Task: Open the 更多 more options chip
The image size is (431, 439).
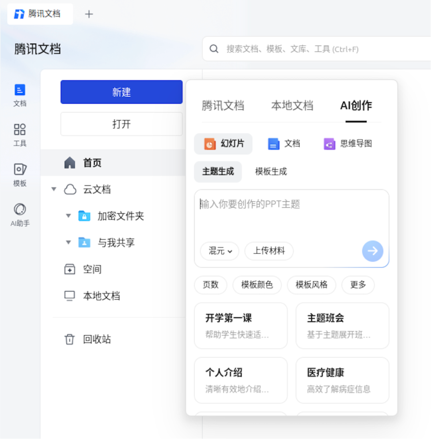Action: pos(358,285)
